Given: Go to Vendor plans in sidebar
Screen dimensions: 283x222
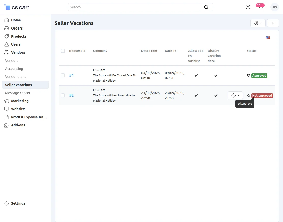Looking at the screenshot, I should [15, 77].
